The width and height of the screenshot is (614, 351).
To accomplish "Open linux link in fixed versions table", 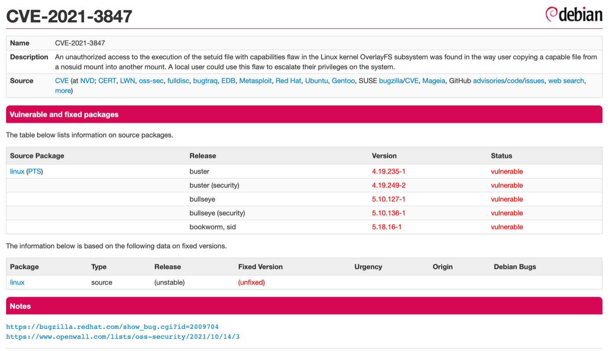I will [x=17, y=282].
